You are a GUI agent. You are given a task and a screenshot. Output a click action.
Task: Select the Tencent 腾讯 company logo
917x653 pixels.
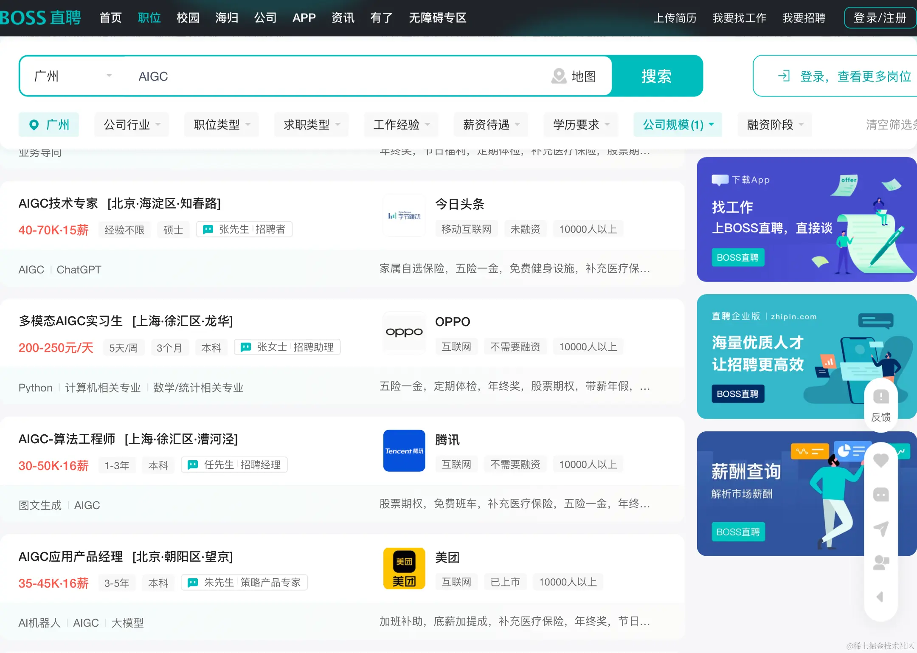click(404, 451)
